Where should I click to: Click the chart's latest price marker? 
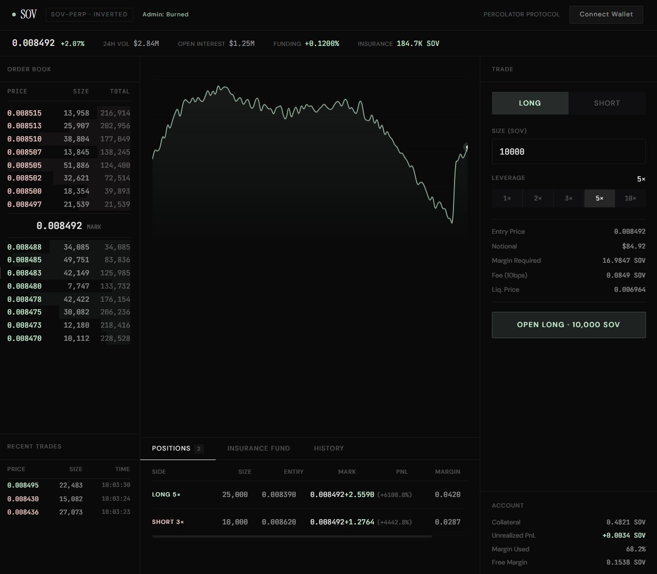click(466, 147)
